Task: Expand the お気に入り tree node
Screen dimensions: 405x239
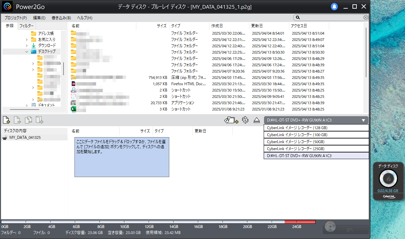Action: click(x=27, y=39)
